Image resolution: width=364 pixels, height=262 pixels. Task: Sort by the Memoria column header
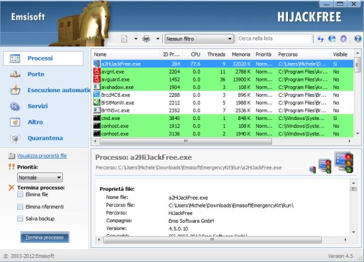[241, 54]
